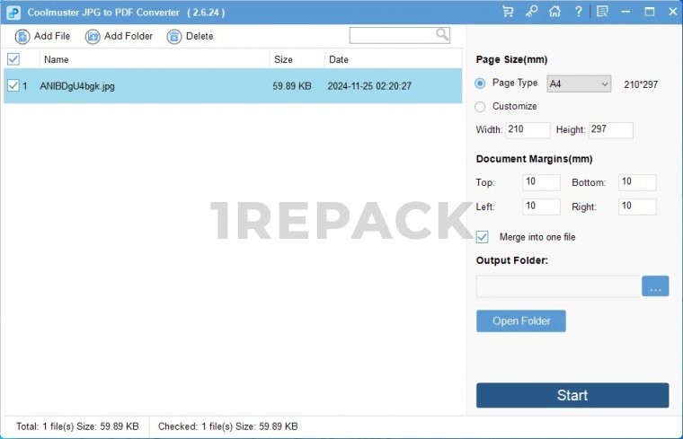
Task: Toggle the Merge into one file checkbox
Action: point(483,237)
